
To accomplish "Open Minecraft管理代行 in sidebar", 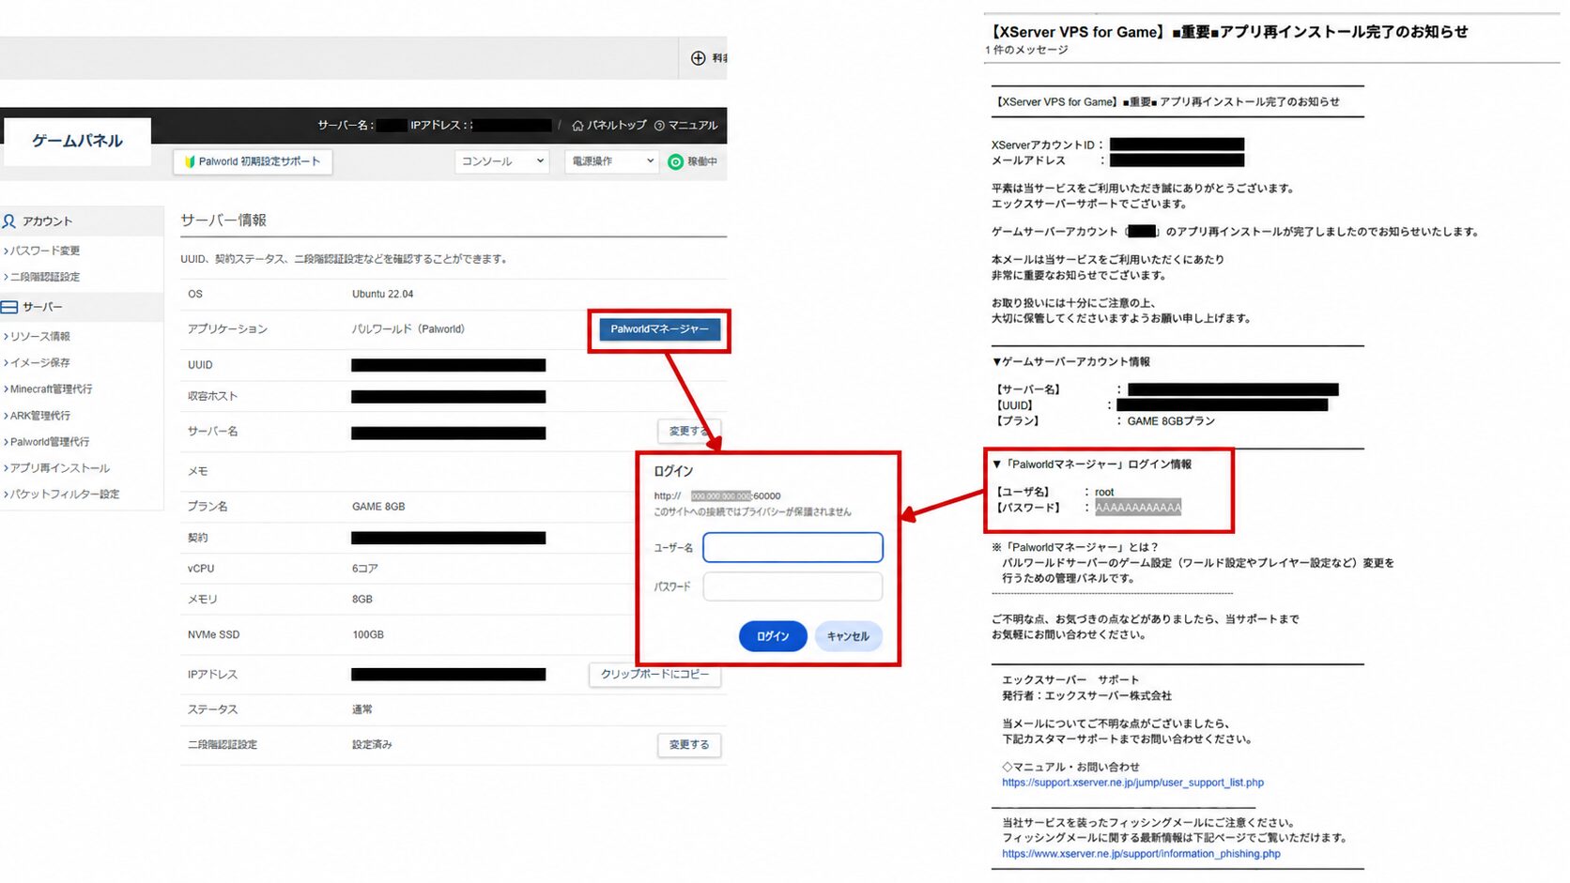I will pos(49,388).
